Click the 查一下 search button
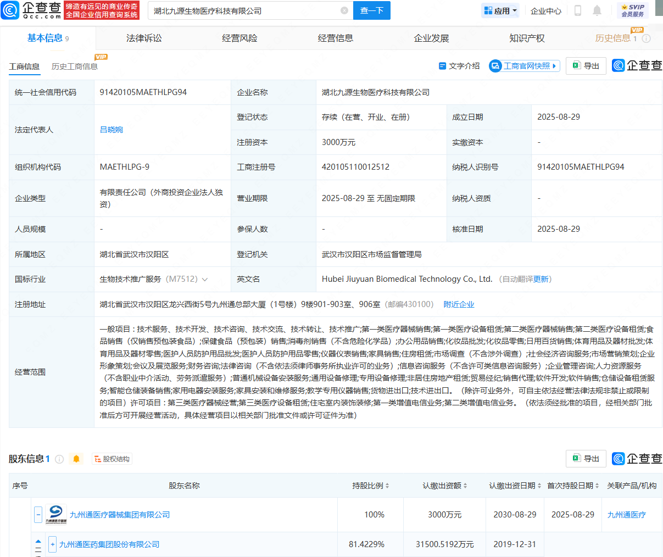Screen dimensions: 663x557 pos(371,10)
